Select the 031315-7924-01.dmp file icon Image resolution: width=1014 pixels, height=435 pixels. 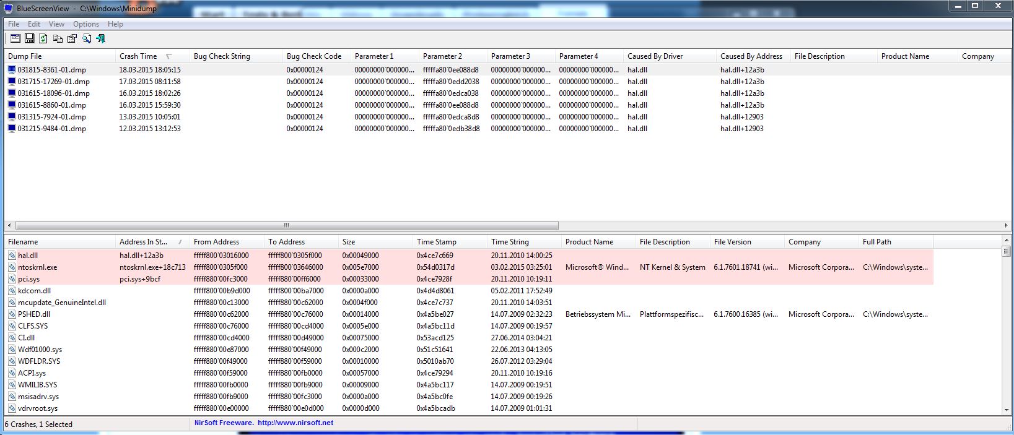(x=12, y=117)
